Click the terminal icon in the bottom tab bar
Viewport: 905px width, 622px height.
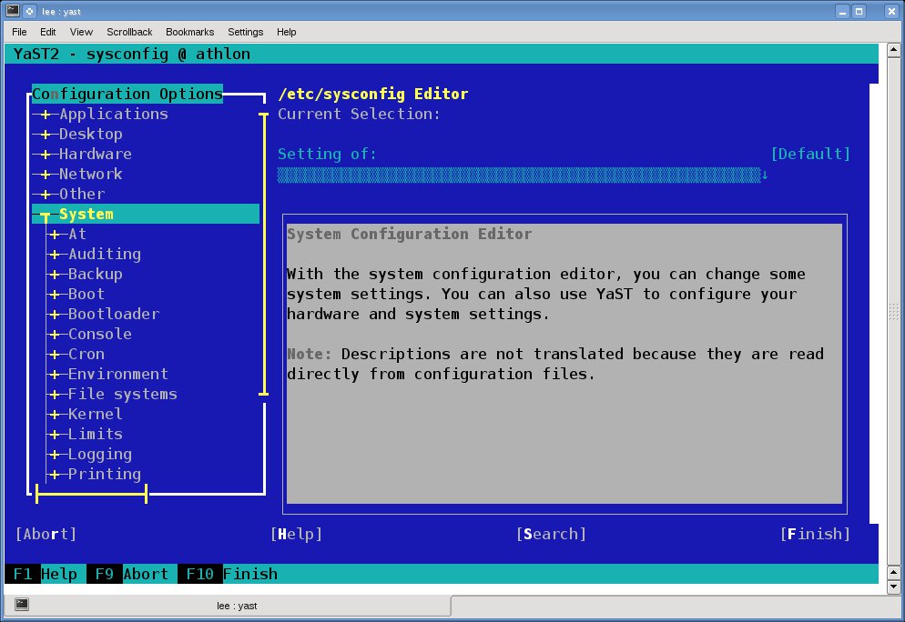point(22,604)
